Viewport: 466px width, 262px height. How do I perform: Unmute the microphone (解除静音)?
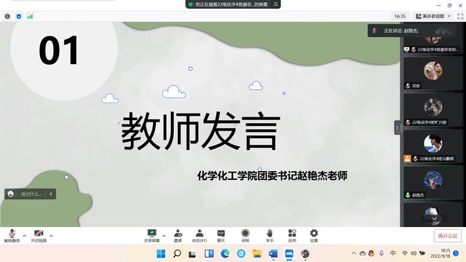(12, 236)
